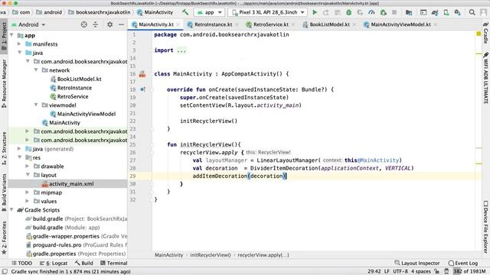Click Attach Debugger to Android Process icon
490x275 pixels.
coord(383,12)
